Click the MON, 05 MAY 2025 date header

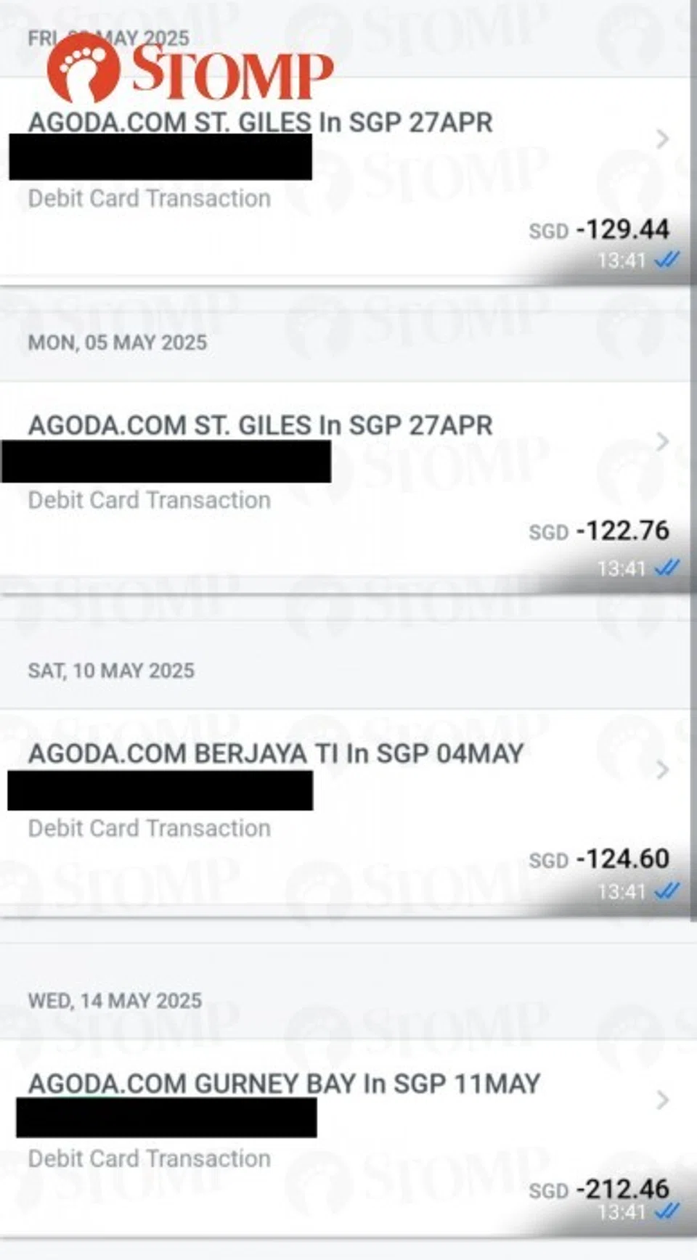[118, 343]
